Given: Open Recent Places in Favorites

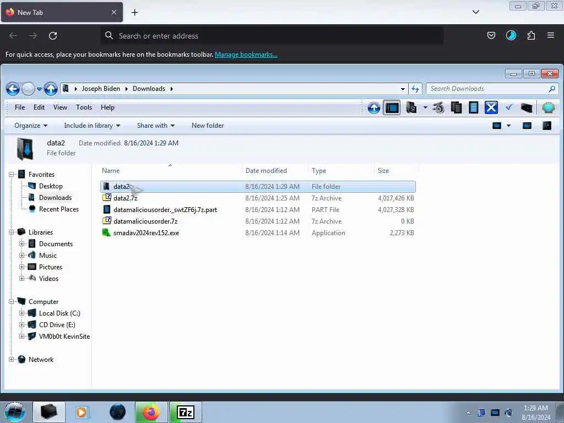Looking at the screenshot, I should click(x=58, y=209).
